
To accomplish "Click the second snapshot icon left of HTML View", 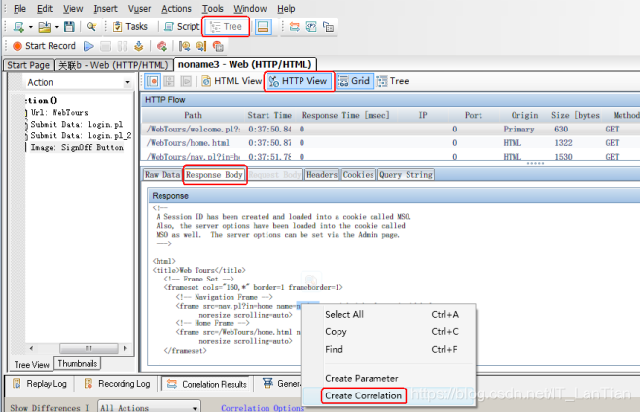I will (x=169, y=81).
